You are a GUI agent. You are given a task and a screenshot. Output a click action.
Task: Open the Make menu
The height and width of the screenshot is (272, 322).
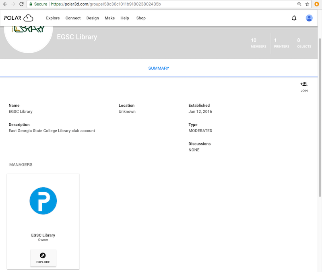pyautogui.click(x=109, y=18)
